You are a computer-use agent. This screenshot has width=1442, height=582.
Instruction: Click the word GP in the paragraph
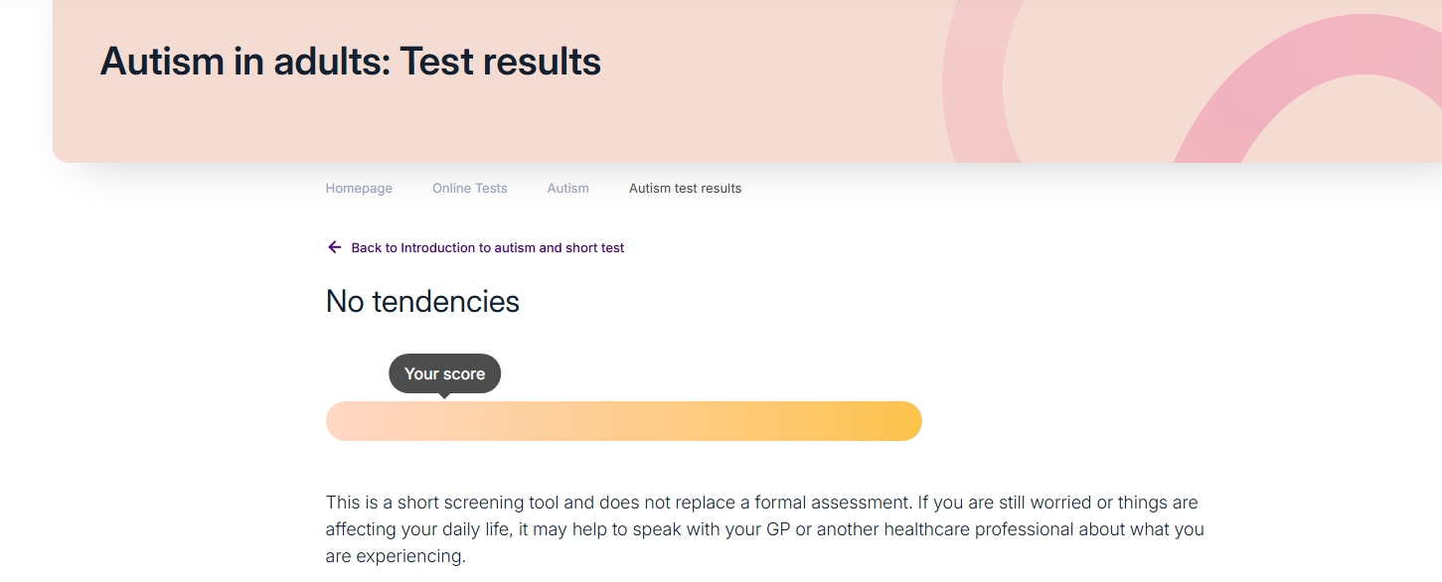click(778, 529)
